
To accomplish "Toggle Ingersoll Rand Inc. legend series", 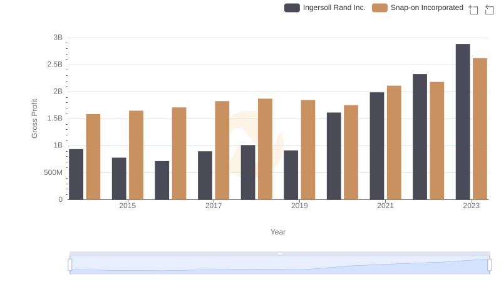I will [325, 8].
